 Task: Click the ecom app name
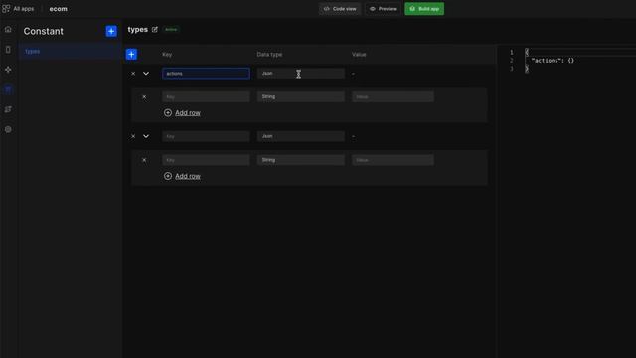[58, 9]
